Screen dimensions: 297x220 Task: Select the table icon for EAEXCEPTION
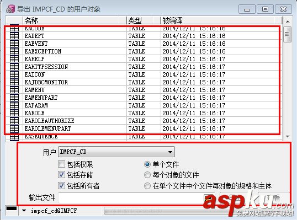click(x=14, y=51)
